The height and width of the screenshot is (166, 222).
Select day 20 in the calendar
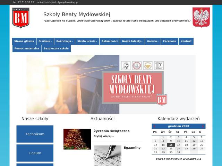[202, 145]
